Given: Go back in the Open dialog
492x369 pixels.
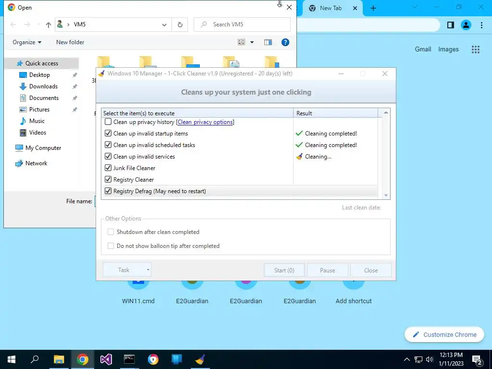Looking at the screenshot, I should pos(13,25).
